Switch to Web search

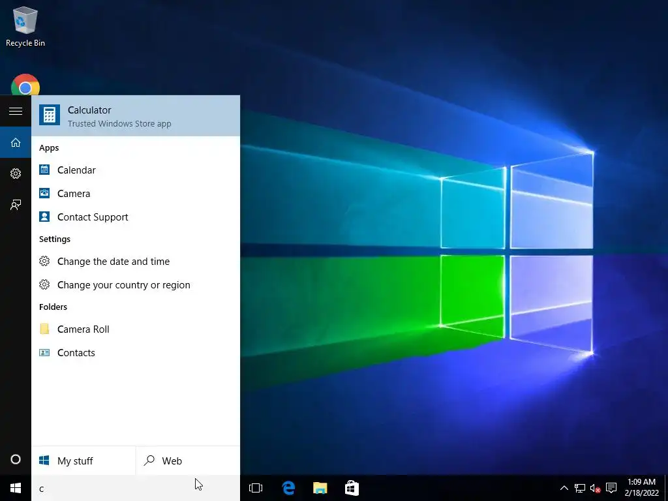tap(188, 461)
